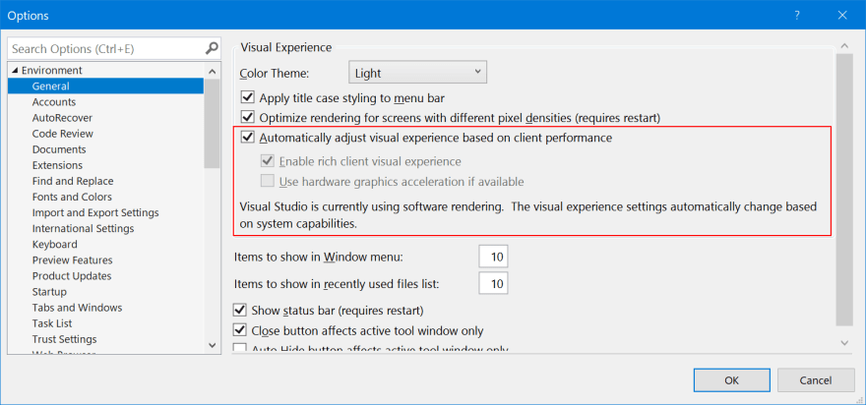
Task: Select Product Updates options page
Action: (x=72, y=276)
